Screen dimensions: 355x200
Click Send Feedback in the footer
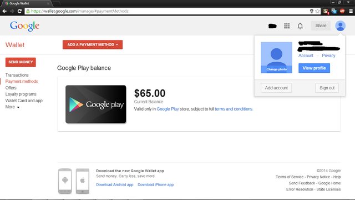(302, 183)
